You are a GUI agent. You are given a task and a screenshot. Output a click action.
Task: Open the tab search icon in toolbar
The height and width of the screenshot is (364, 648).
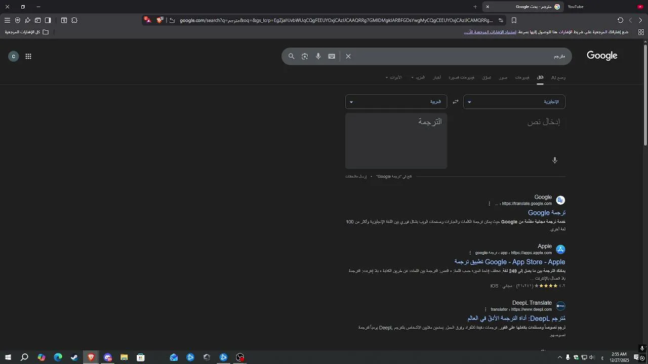pos(64,20)
